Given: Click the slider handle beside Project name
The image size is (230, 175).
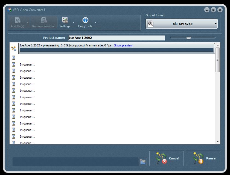Looking at the screenshot, I should [x=188, y=38].
